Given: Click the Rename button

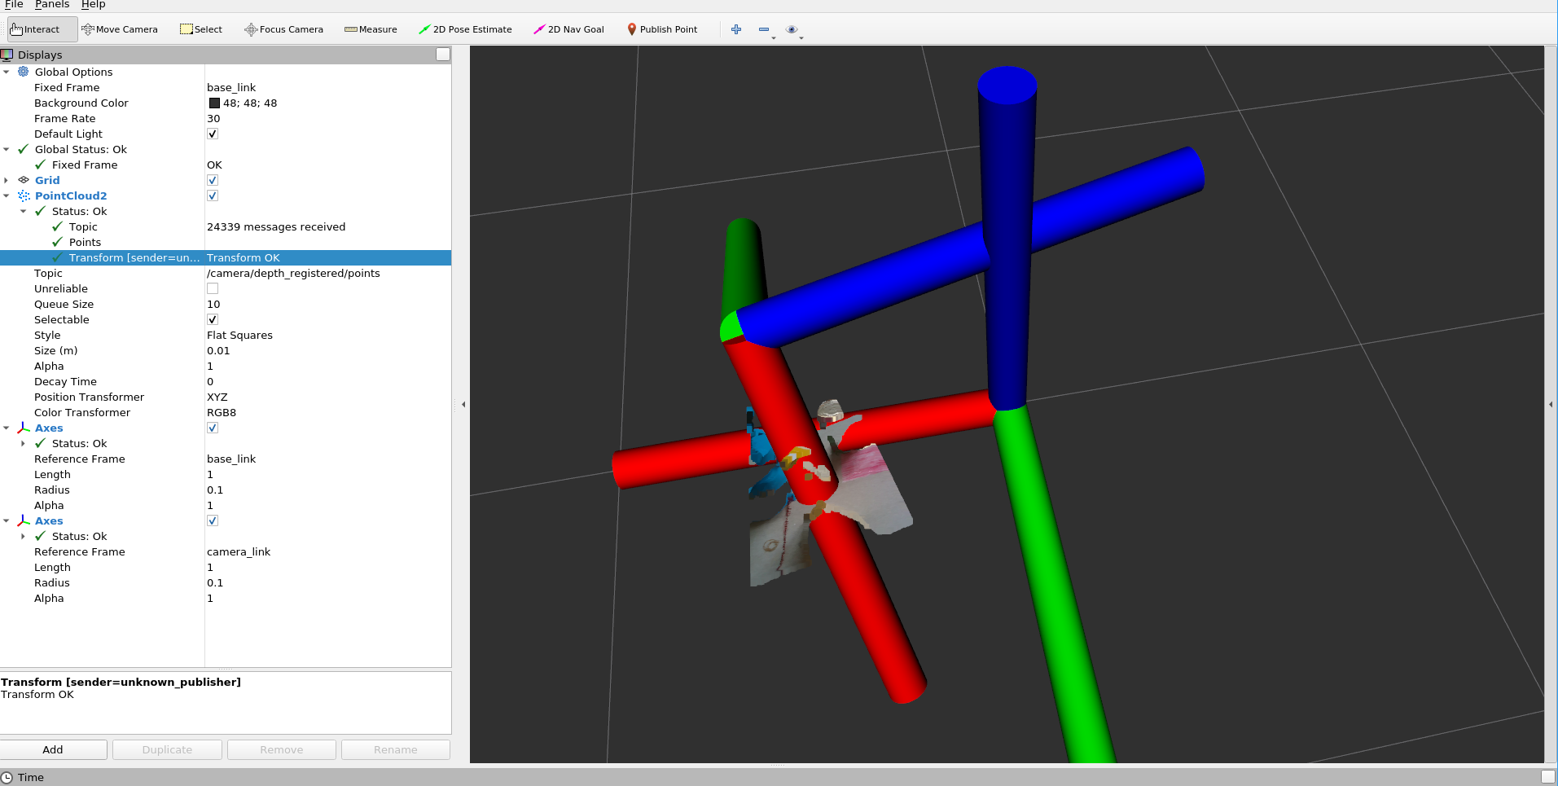Looking at the screenshot, I should (396, 749).
